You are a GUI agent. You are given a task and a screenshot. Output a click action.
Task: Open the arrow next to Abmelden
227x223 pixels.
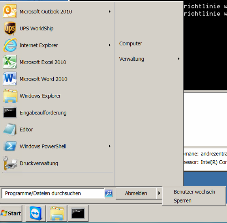tap(159, 193)
